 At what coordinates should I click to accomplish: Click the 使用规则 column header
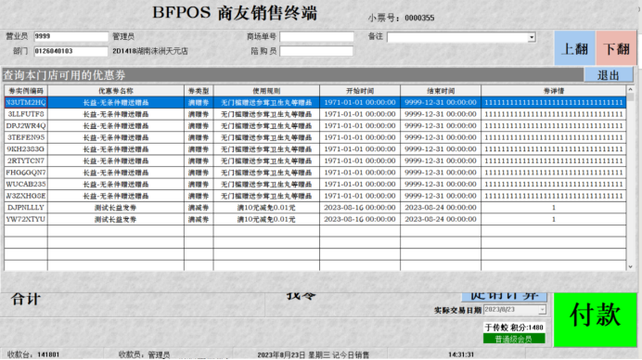click(x=266, y=91)
